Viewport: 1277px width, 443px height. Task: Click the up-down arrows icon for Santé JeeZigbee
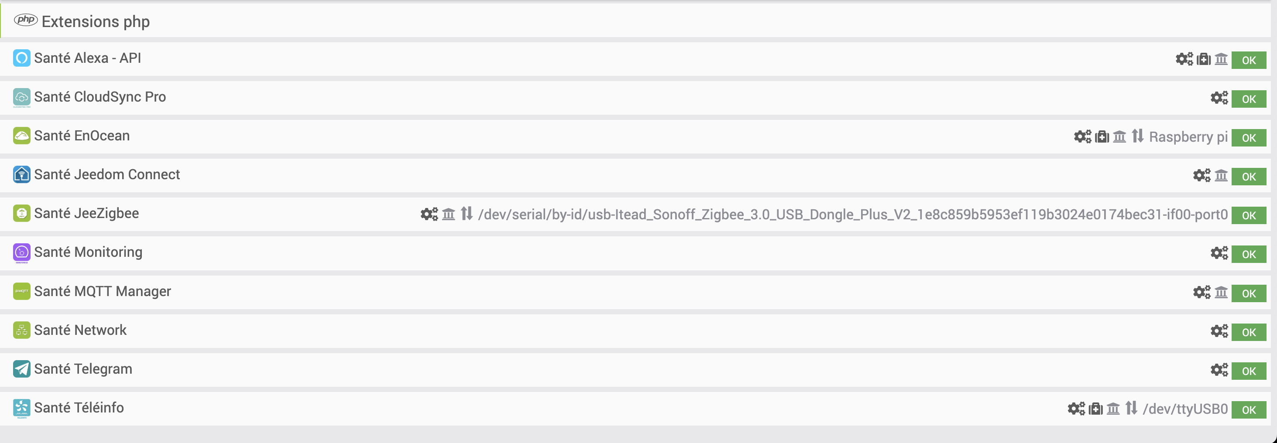[467, 214]
